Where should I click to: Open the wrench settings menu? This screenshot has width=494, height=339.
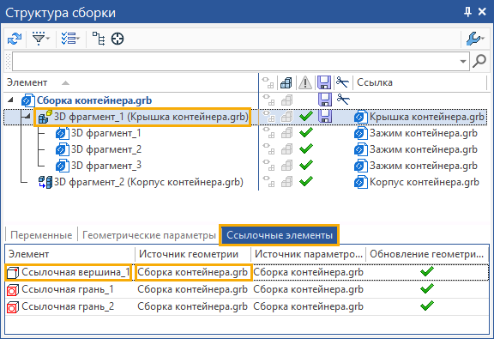(475, 39)
